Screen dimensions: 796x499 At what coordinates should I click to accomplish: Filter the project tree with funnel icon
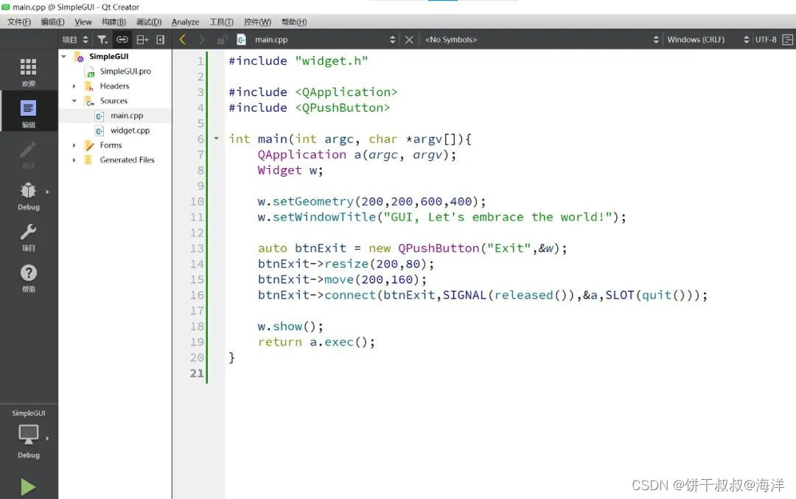point(102,40)
